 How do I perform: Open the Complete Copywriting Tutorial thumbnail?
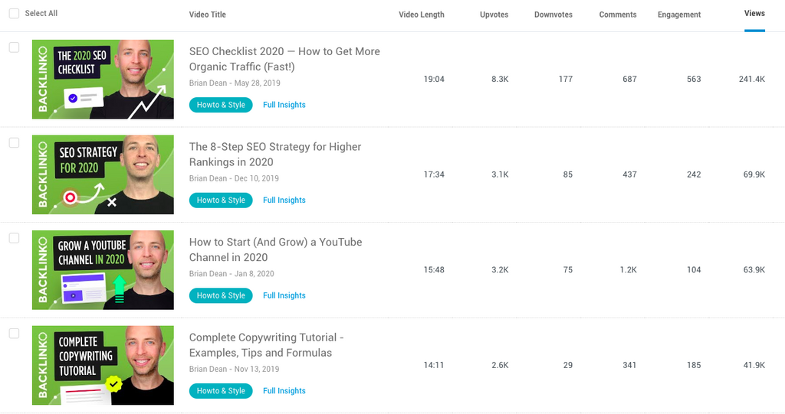pyautogui.click(x=103, y=365)
